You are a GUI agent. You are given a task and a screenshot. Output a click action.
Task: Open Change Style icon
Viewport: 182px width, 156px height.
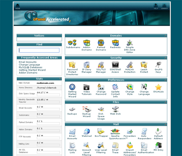point(130,87)
